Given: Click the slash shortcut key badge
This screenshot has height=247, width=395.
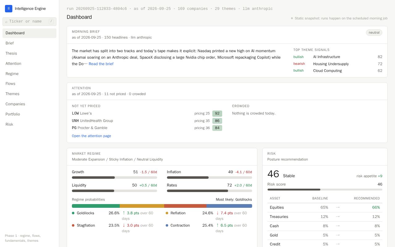Looking at the screenshot, I should (x=51, y=22).
